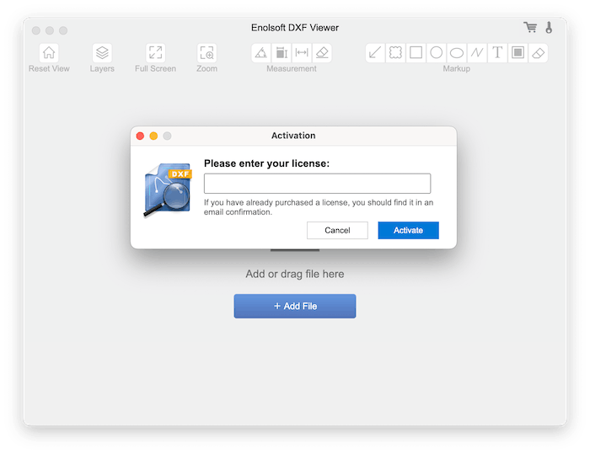Click the license entry text field

coord(317,184)
